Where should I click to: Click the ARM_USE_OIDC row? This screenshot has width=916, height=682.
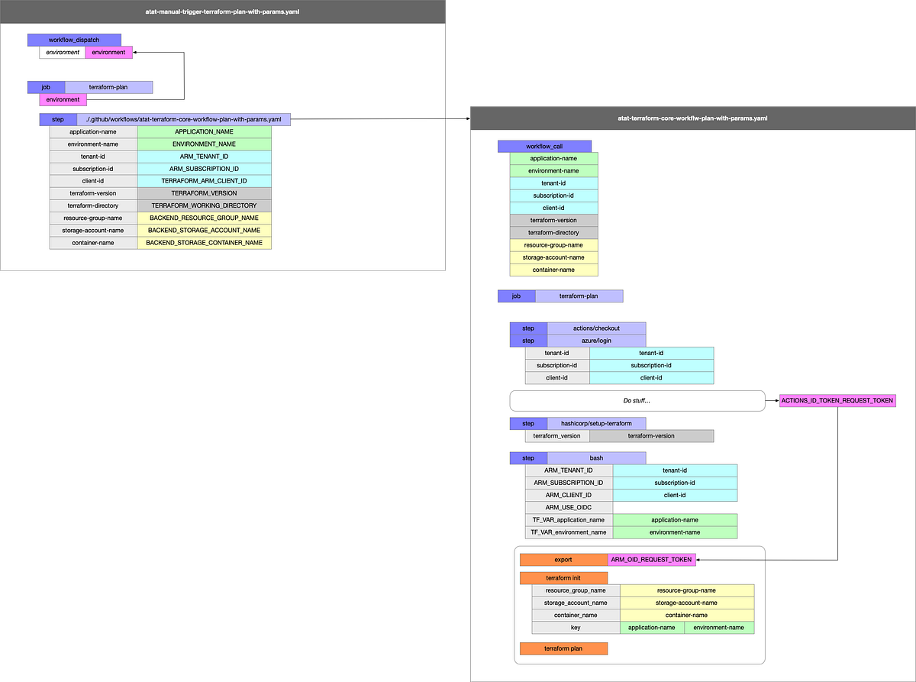(x=569, y=506)
